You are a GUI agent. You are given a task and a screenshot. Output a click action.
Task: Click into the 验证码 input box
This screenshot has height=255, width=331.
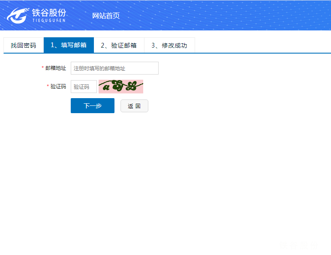[x=84, y=87]
